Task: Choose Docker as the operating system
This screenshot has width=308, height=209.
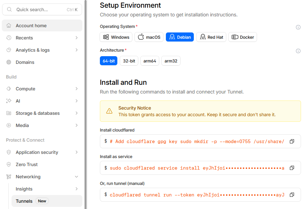Action: click(242, 37)
